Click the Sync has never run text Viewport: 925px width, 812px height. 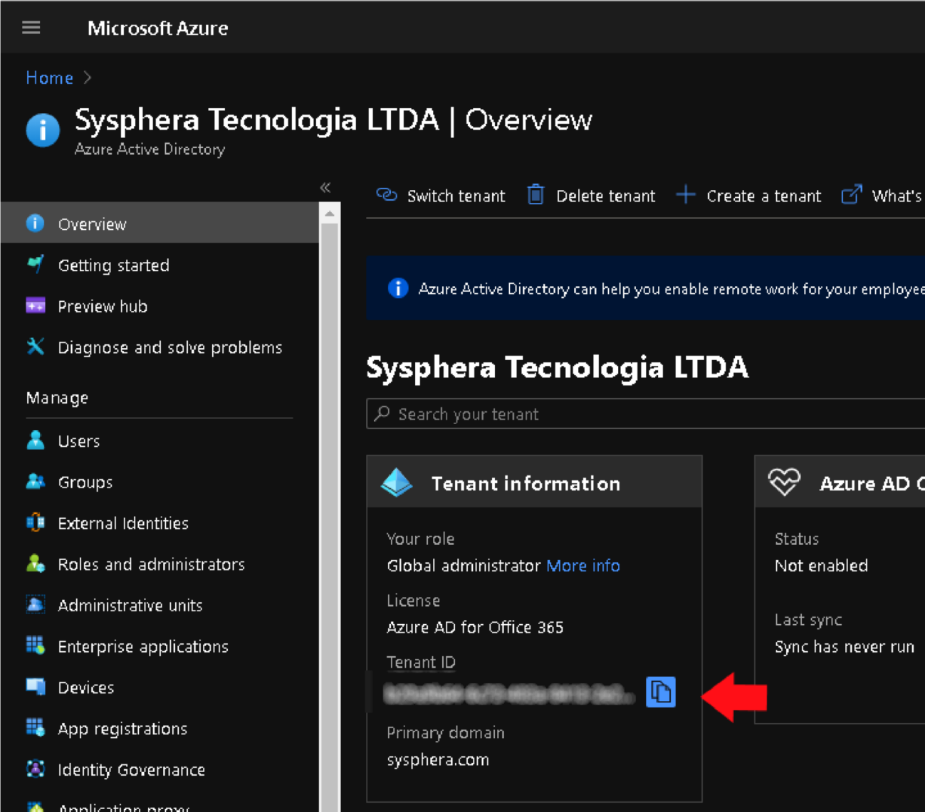click(x=845, y=647)
